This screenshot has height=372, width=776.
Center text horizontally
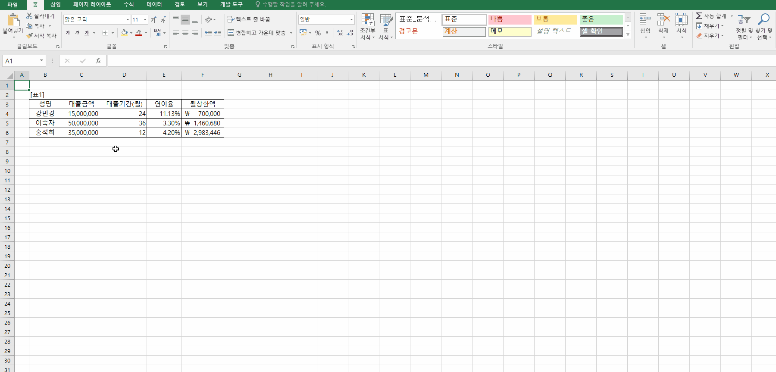(185, 33)
